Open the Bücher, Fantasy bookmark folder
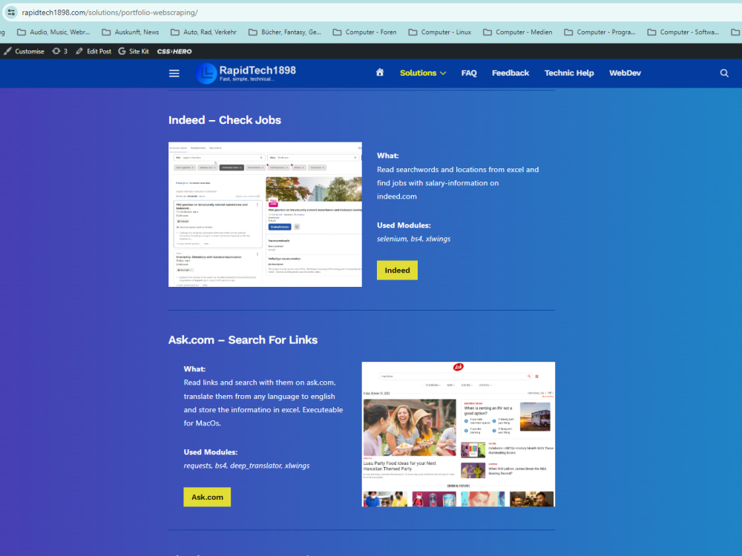742x556 pixels. 285,32
